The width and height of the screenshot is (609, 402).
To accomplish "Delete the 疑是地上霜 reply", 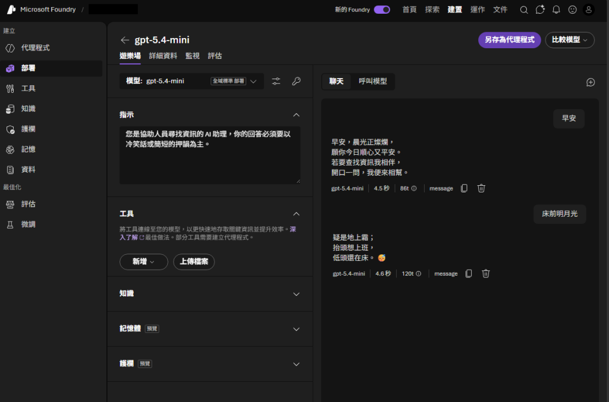I will (486, 274).
